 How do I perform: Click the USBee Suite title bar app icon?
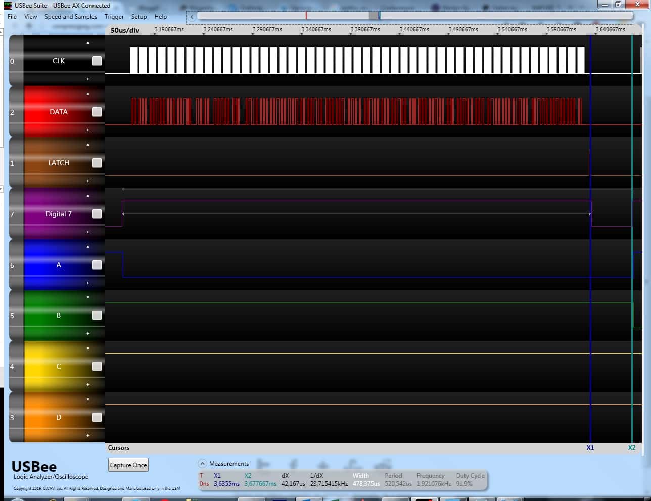pyautogui.click(x=8, y=5)
